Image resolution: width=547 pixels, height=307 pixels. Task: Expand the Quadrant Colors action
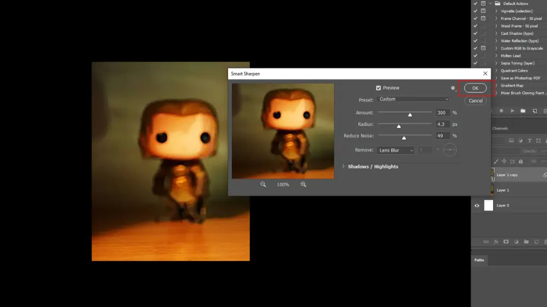coord(496,71)
